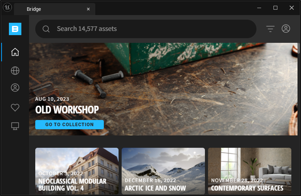This screenshot has height=196, width=301.
Task: Close the Bridge tab
Action: (88, 9)
